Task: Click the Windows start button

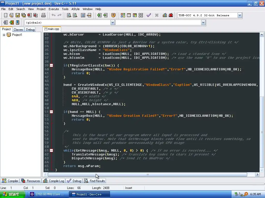Action: pos(12,194)
